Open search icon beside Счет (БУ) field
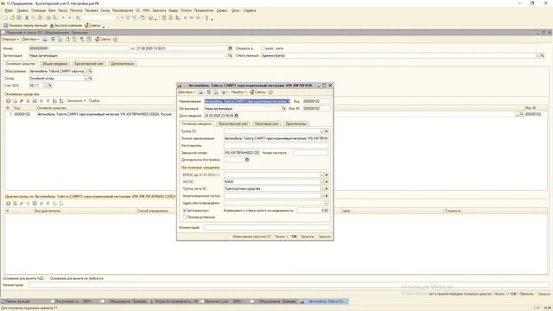 (50, 86)
